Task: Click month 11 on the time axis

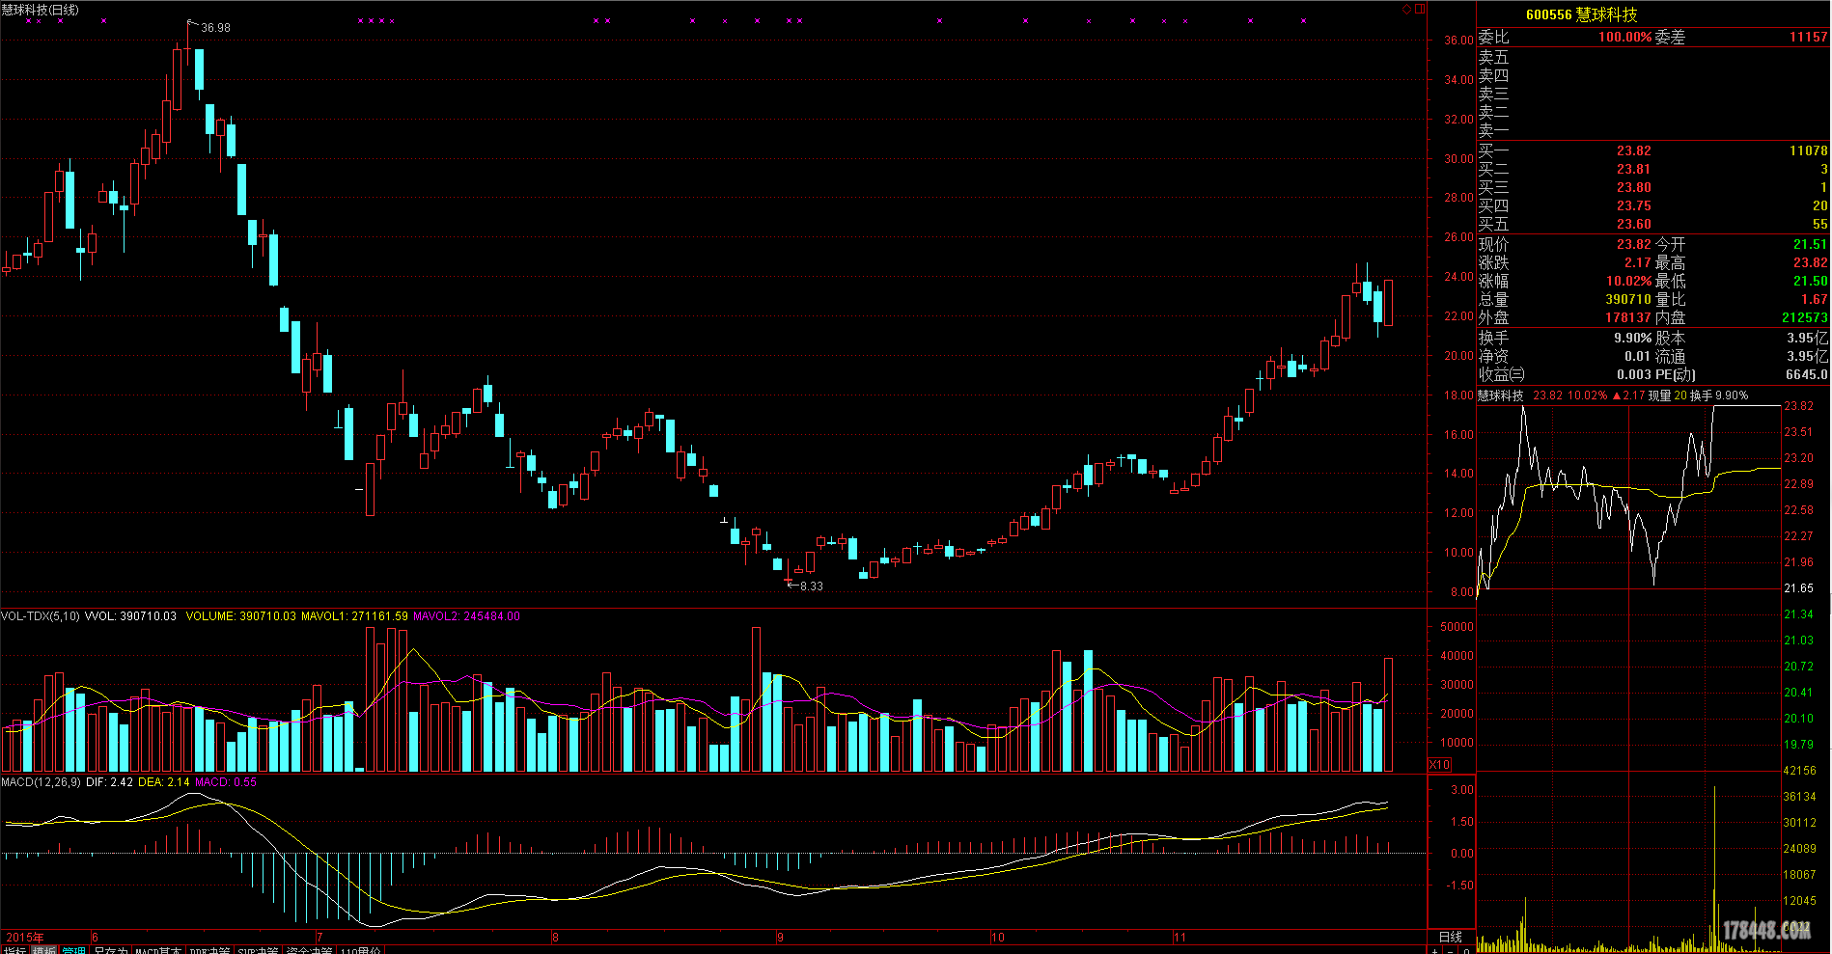Action: 1180,937
